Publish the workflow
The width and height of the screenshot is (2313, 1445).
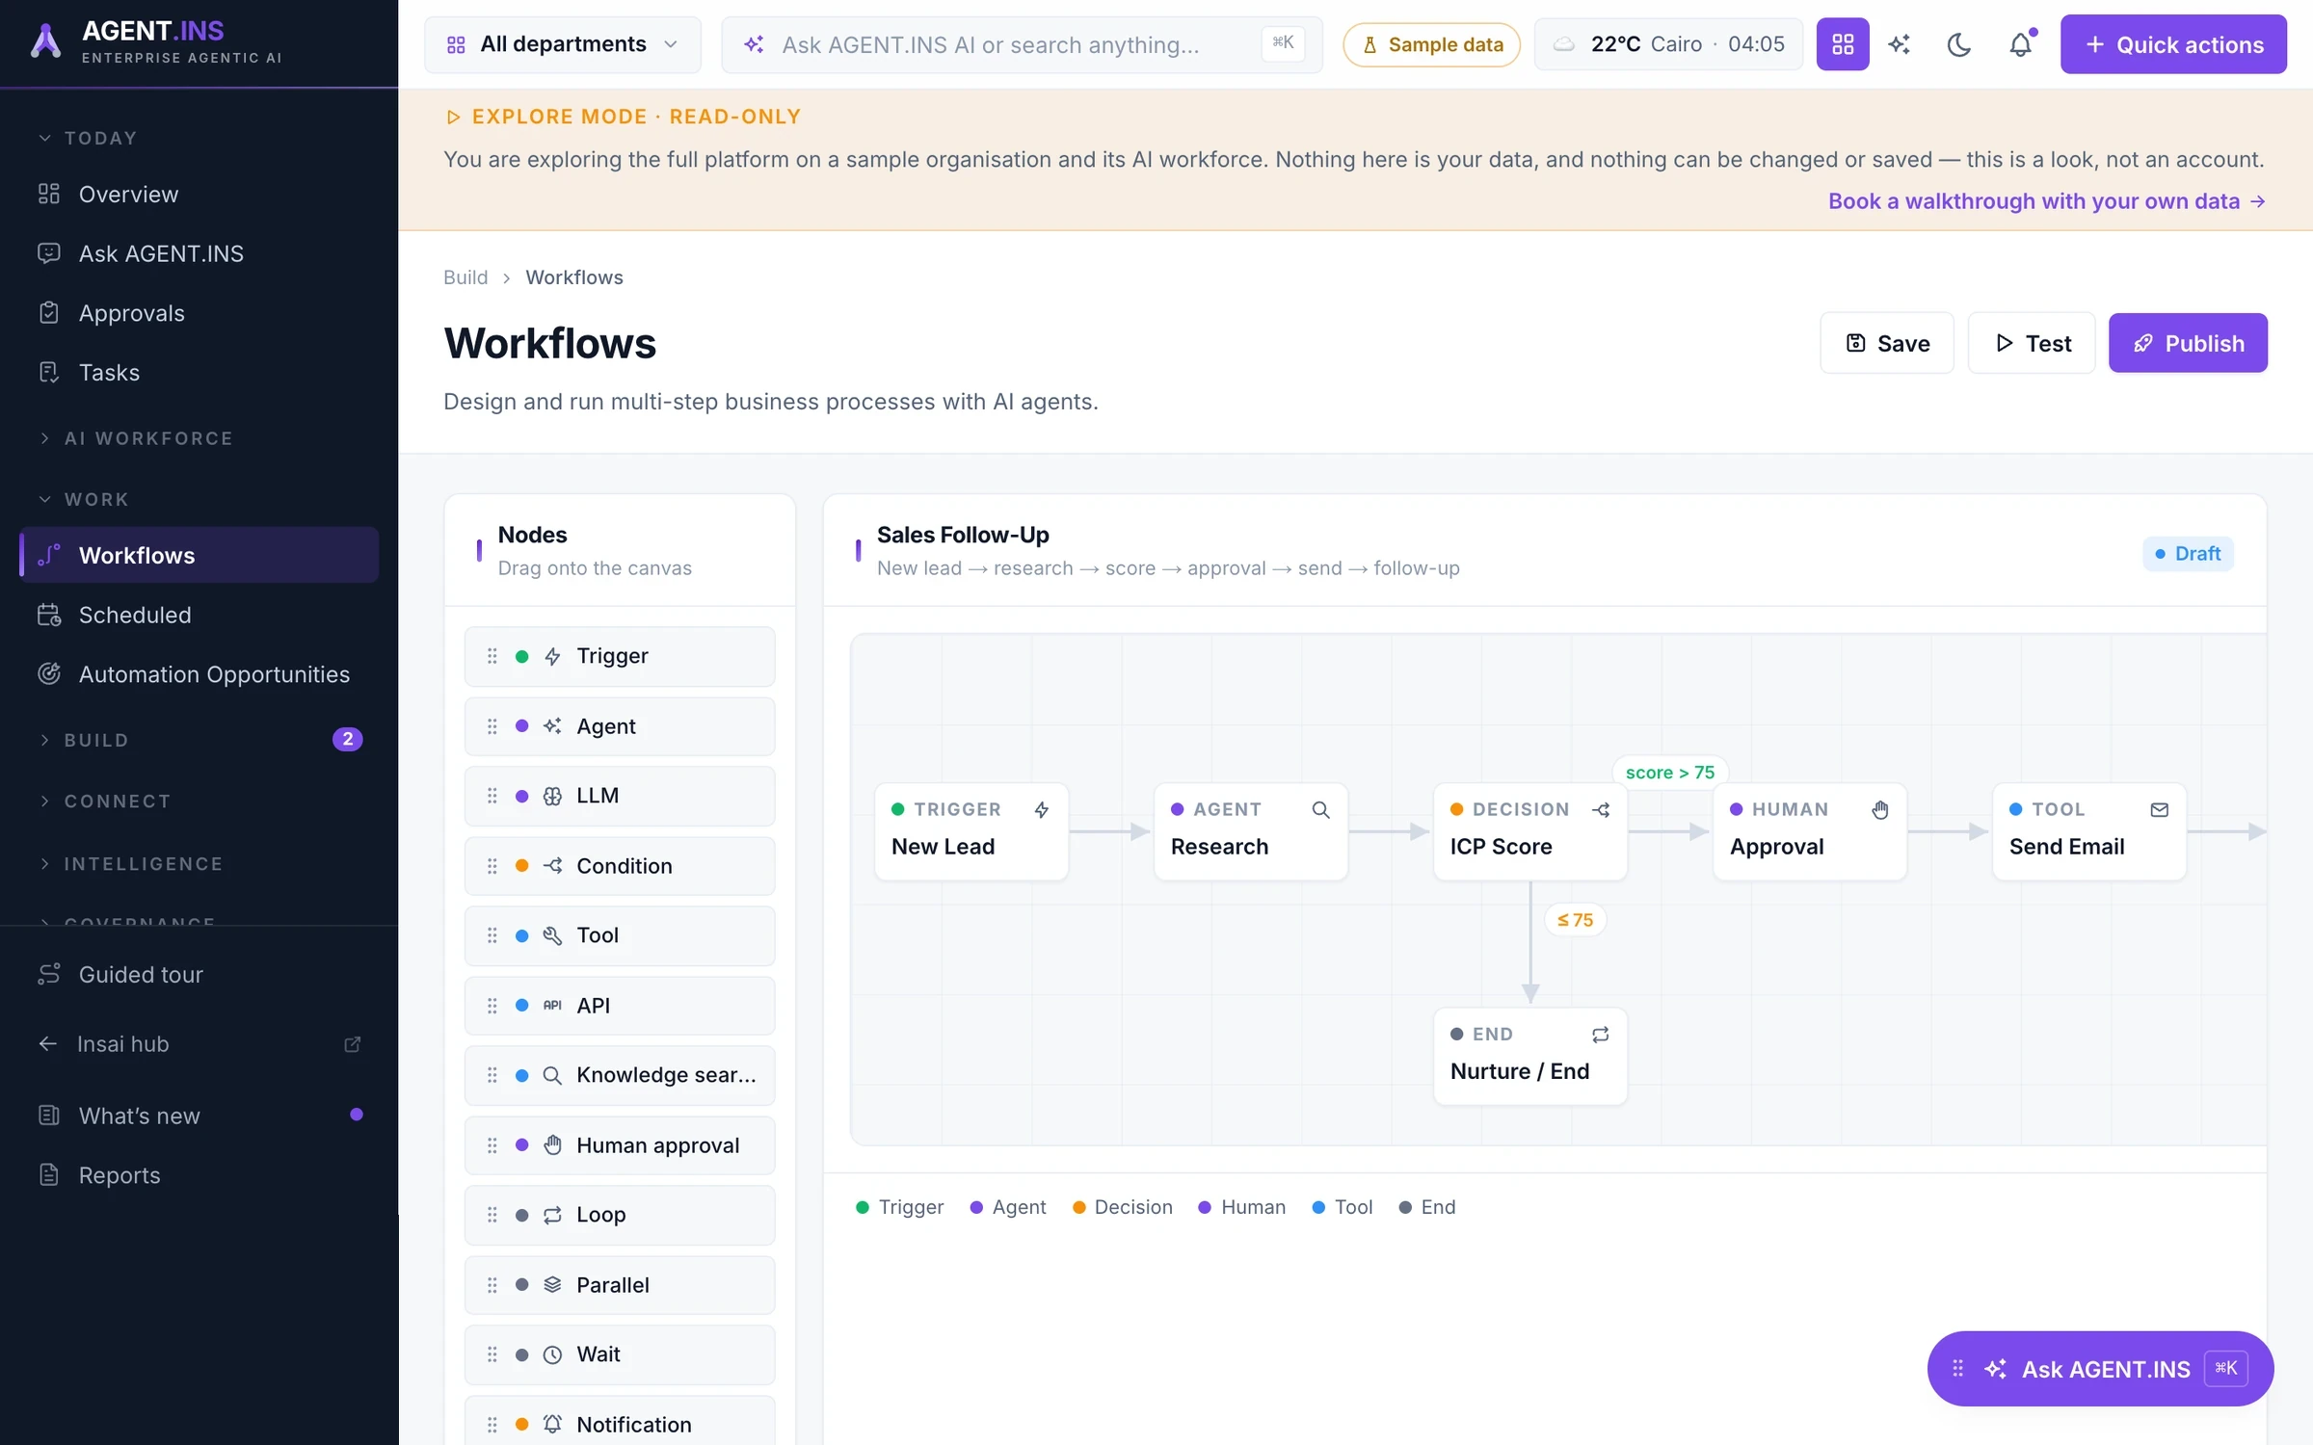pos(2188,343)
